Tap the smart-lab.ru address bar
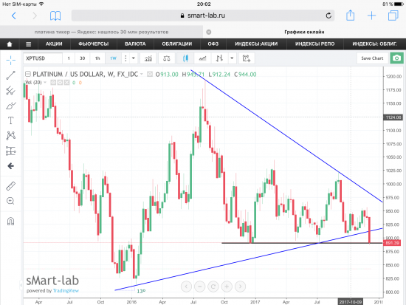 tap(203, 16)
